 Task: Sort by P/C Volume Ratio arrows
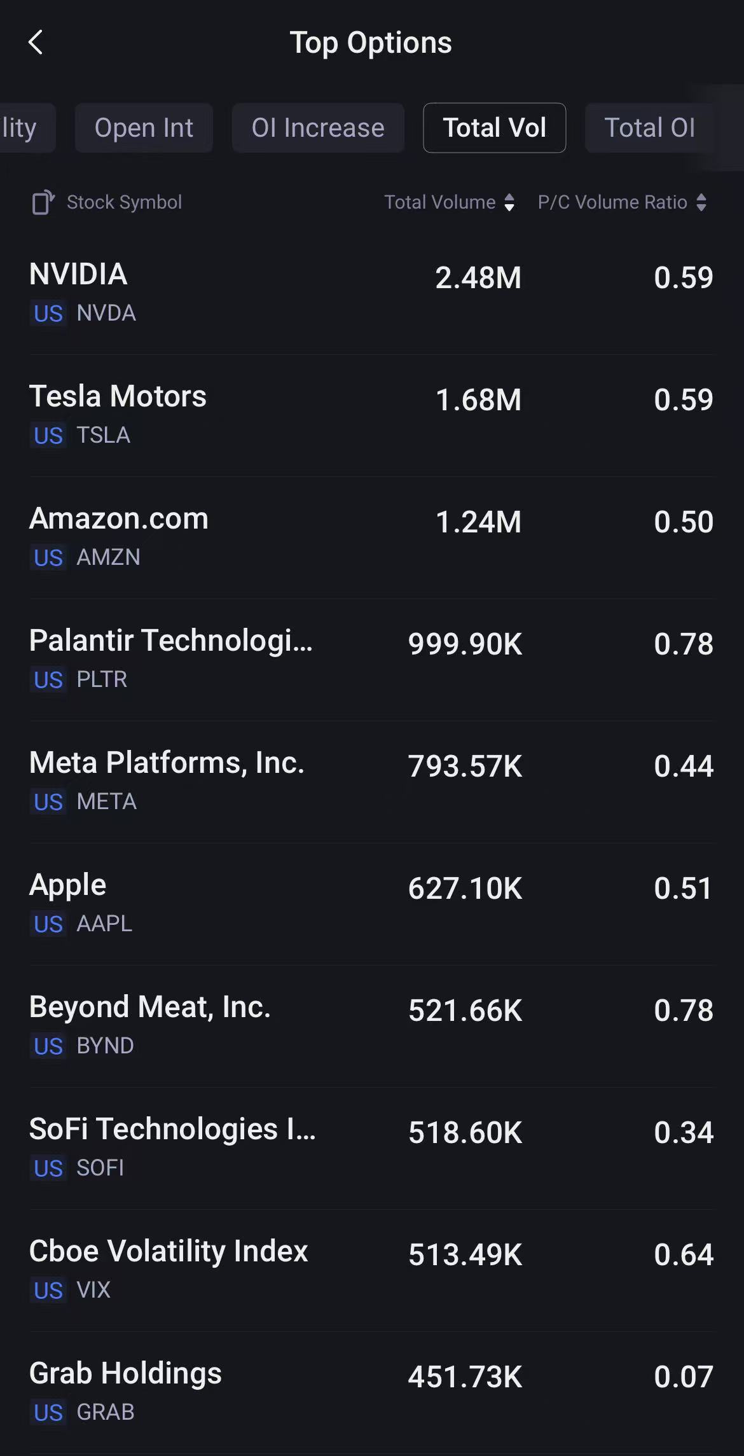(x=701, y=202)
